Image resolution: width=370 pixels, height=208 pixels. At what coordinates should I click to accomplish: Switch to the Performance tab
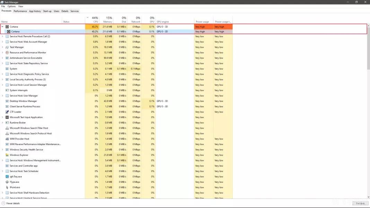20,11
